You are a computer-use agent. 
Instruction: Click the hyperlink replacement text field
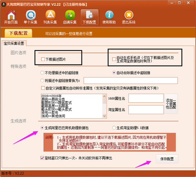131,81
